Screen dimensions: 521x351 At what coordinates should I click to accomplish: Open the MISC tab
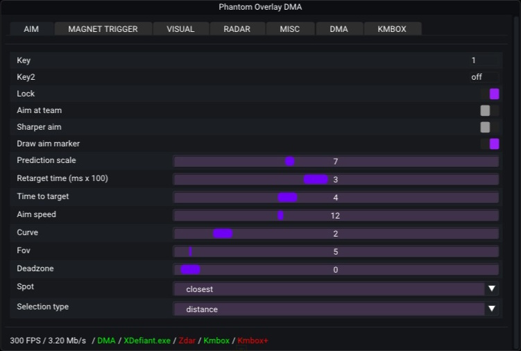click(290, 29)
